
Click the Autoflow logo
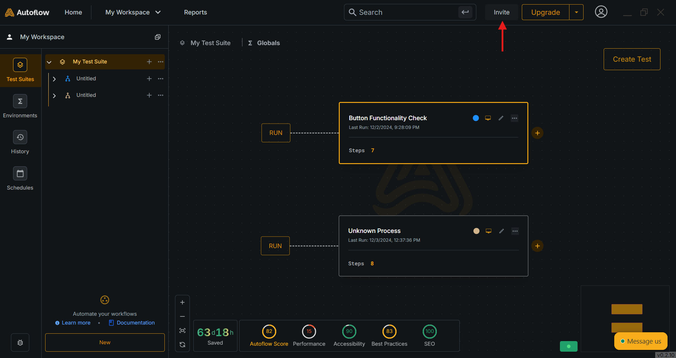27,12
